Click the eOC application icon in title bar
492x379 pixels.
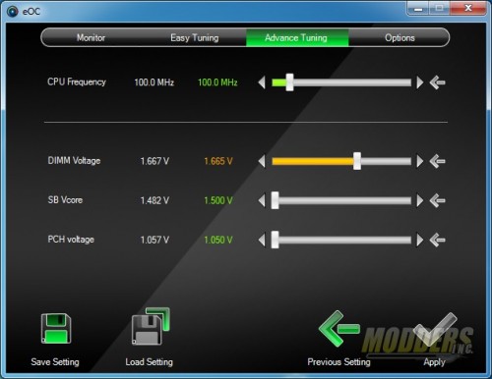pyautogui.click(x=13, y=12)
